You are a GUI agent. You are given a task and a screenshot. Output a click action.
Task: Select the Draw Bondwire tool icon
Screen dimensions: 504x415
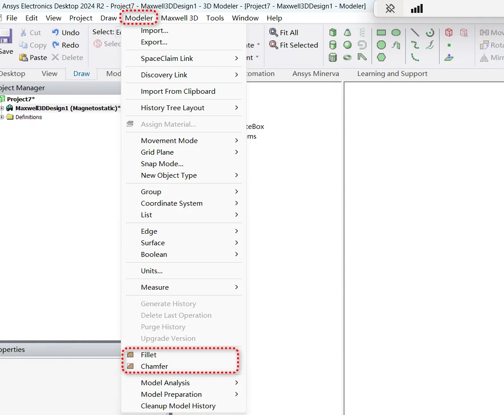[x=362, y=58]
